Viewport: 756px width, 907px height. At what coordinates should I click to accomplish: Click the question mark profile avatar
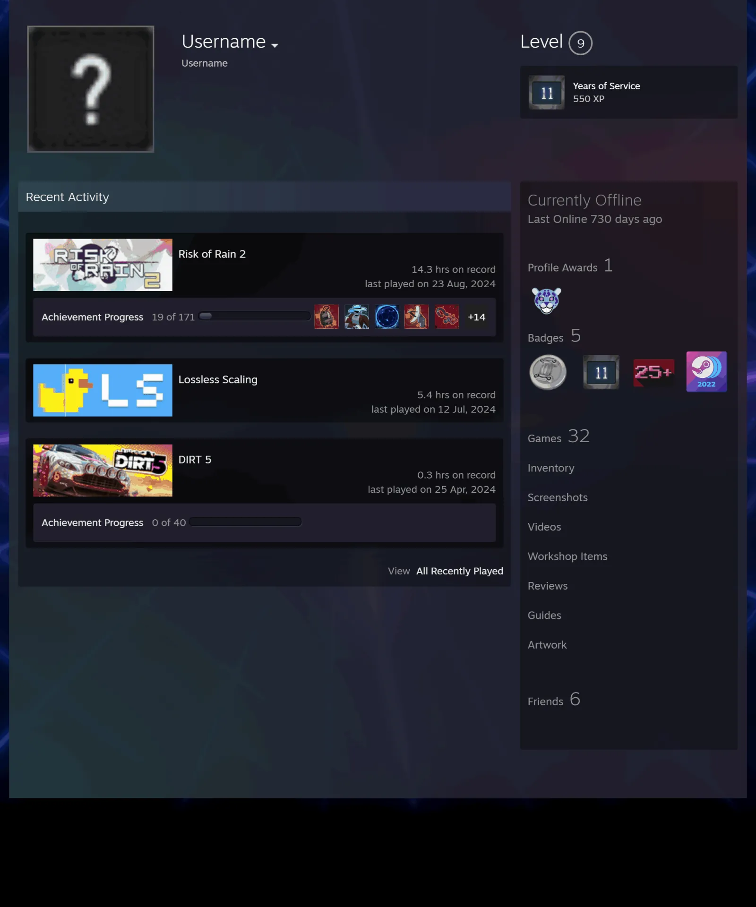91,89
